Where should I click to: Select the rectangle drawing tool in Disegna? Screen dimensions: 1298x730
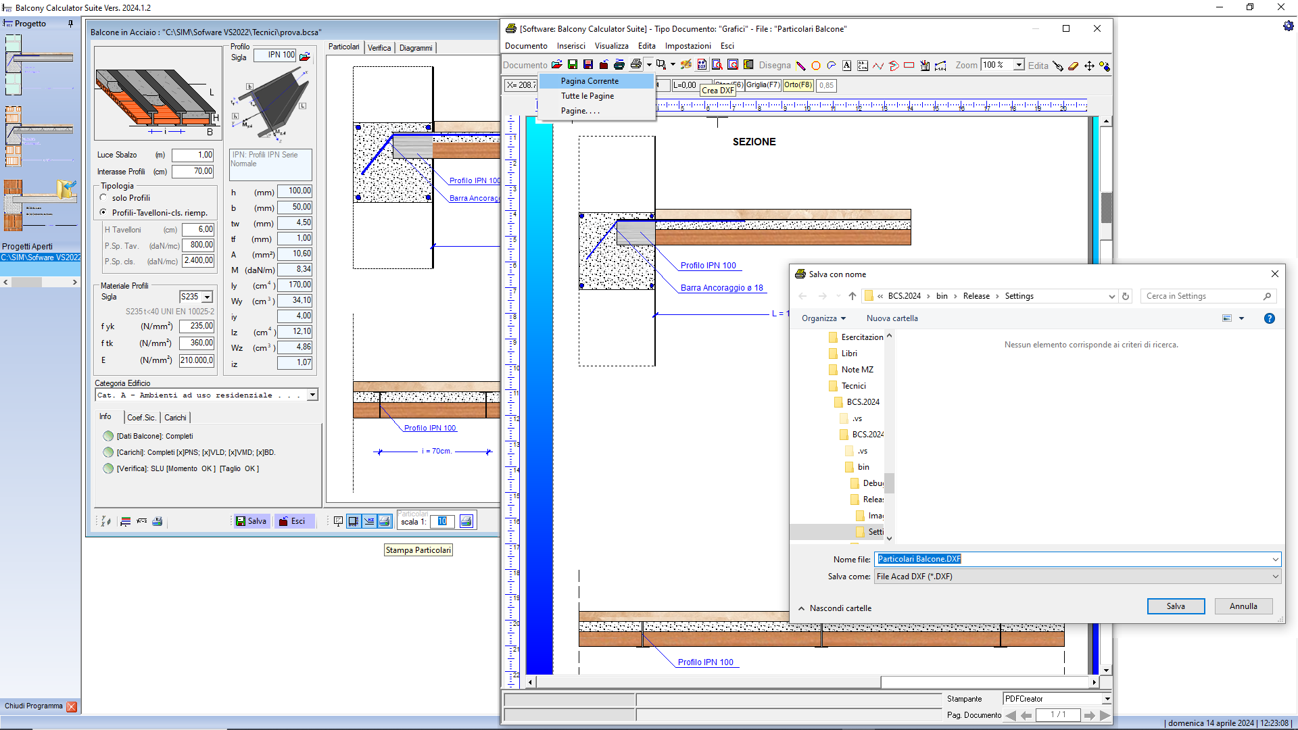pyautogui.click(x=909, y=66)
